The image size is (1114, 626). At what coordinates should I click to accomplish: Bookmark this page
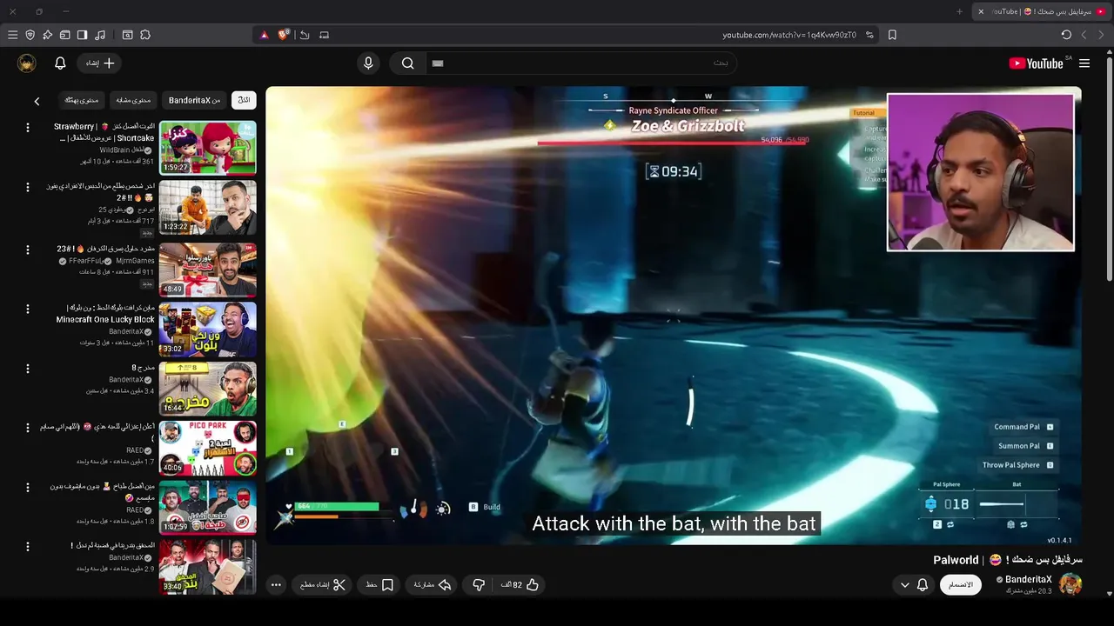click(x=892, y=35)
